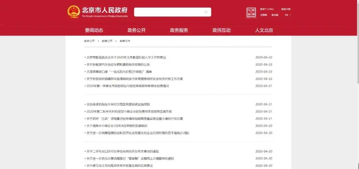Click date 2020-04-22 of 天津港集团 row
The height and width of the screenshot is (169, 359).
(264, 72)
